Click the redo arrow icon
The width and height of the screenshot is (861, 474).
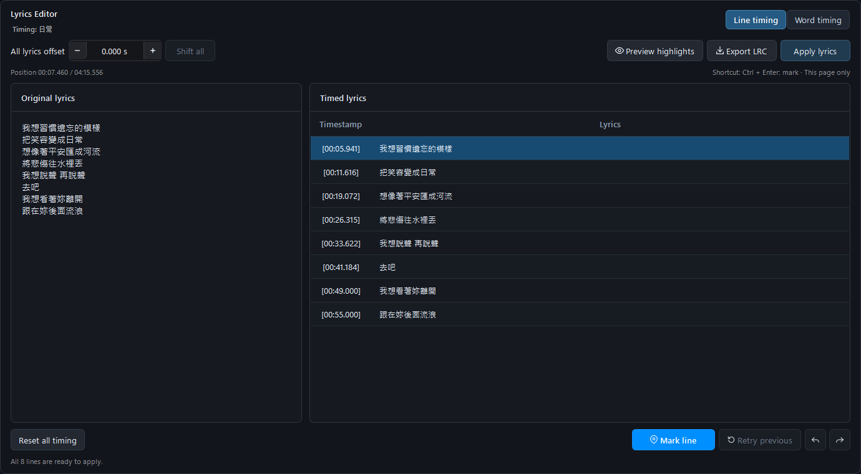[x=840, y=440]
